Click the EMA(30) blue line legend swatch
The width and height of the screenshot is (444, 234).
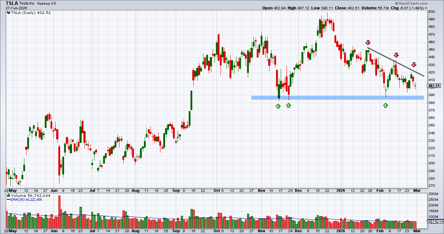click(x=8, y=200)
